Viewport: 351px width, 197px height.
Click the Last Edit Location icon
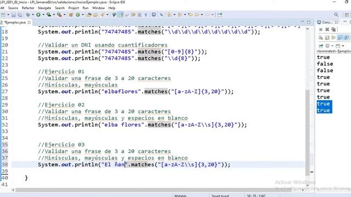[190, 15]
